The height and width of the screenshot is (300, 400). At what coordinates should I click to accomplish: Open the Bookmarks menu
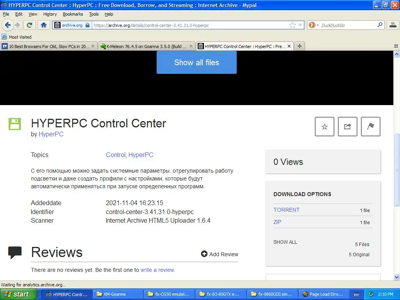(x=73, y=14)
